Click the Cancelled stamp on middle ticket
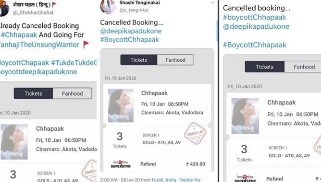Screen dimensions: 321x182 pyautogui.click(x=195, y=134)
